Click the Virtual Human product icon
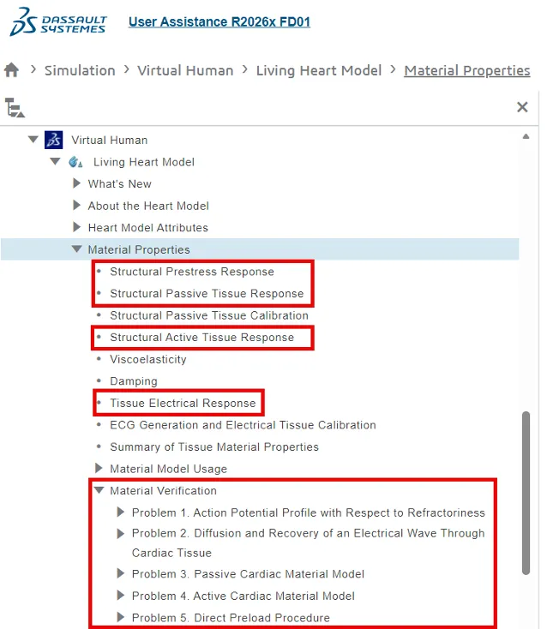547x629 pixels. tap(54, 140)
